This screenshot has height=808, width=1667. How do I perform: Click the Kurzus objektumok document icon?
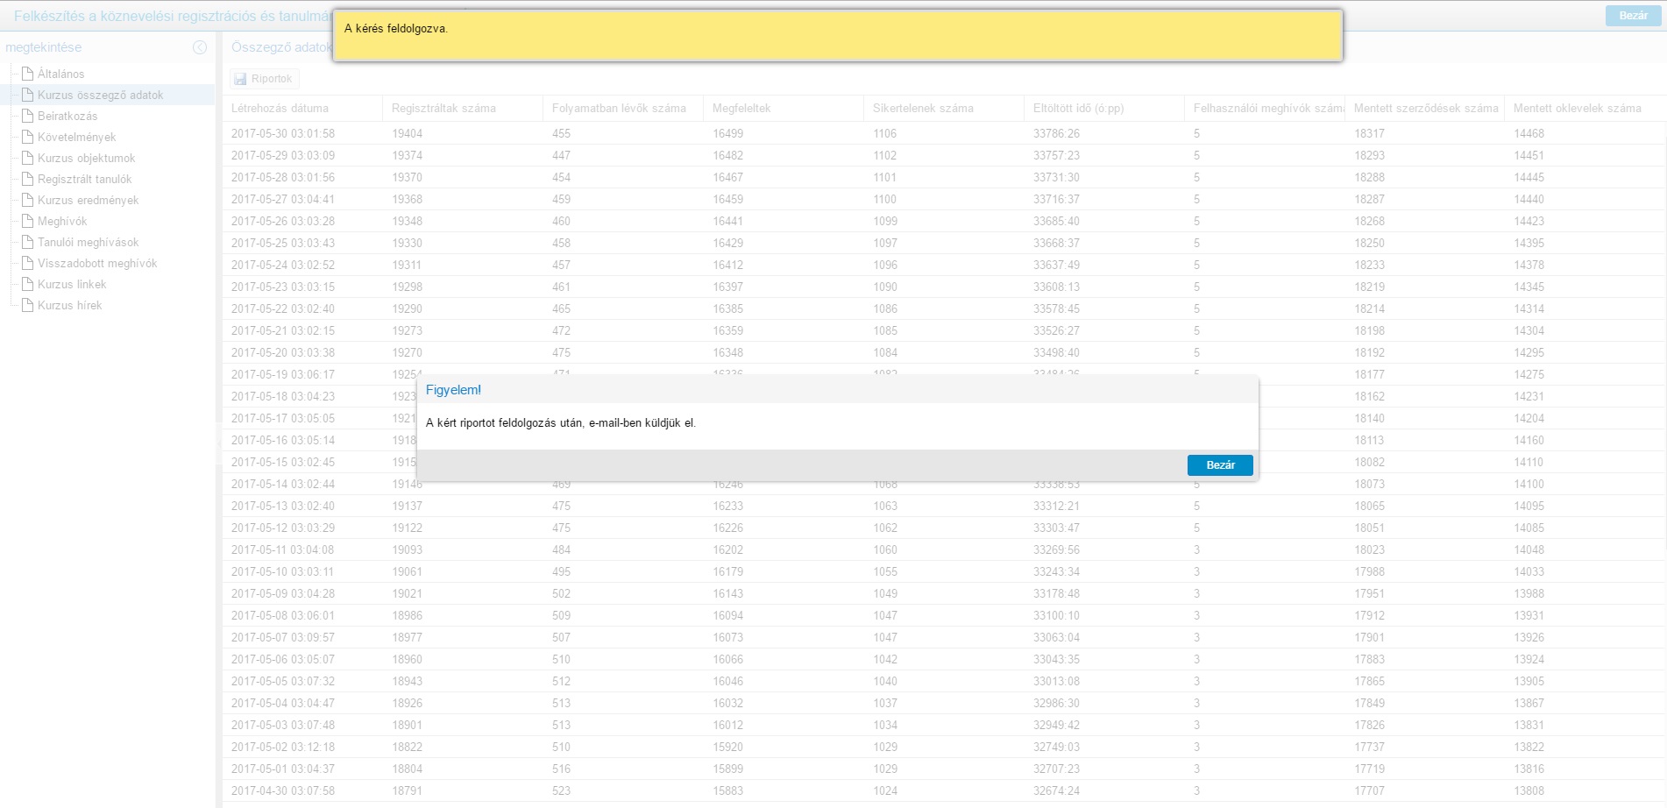coord(27,158)
